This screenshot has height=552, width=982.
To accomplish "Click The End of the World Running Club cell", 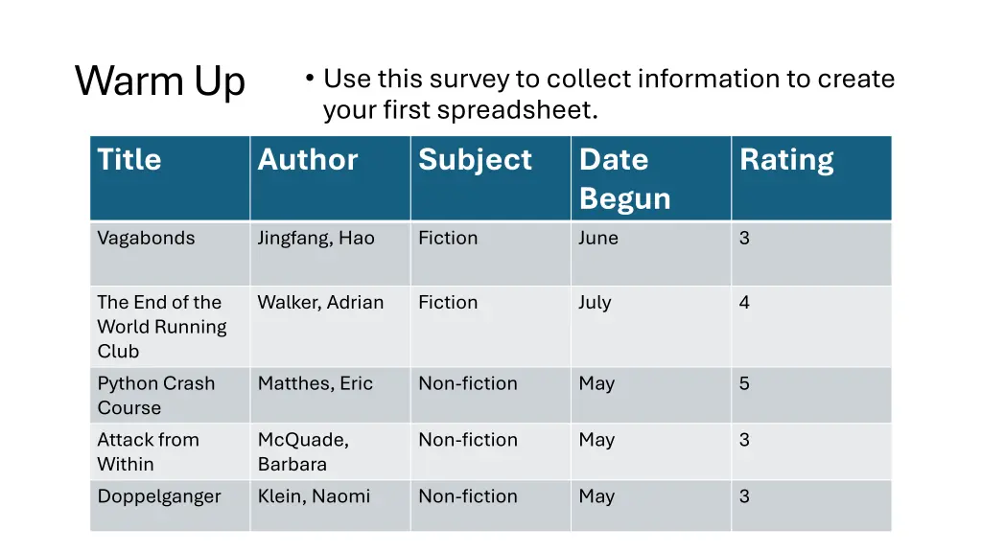I will click(x=170, y=327).
